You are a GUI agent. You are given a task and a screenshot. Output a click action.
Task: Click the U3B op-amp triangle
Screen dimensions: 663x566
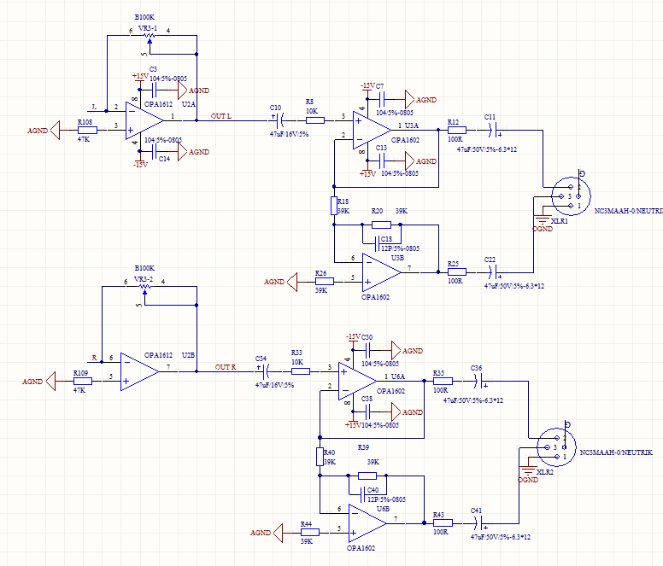[381, 272]
